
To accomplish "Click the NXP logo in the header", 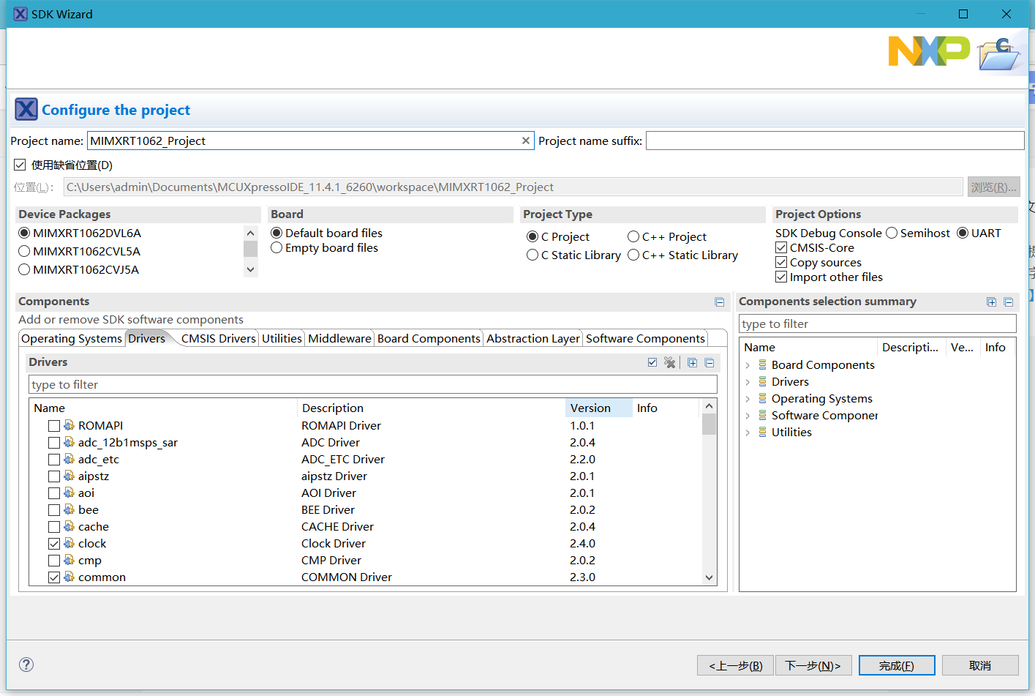I will coord(928,51).
